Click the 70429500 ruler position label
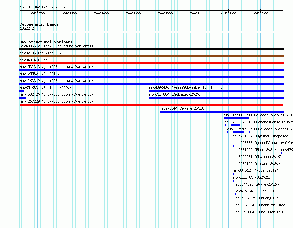Screen dimensions: 293x228 click(x=133, y=13)
